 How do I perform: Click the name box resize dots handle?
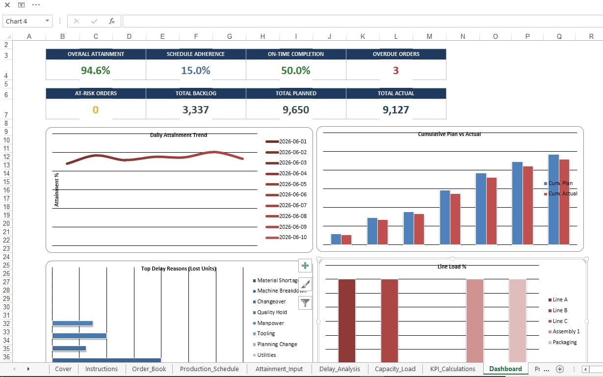tap(60, 21)
